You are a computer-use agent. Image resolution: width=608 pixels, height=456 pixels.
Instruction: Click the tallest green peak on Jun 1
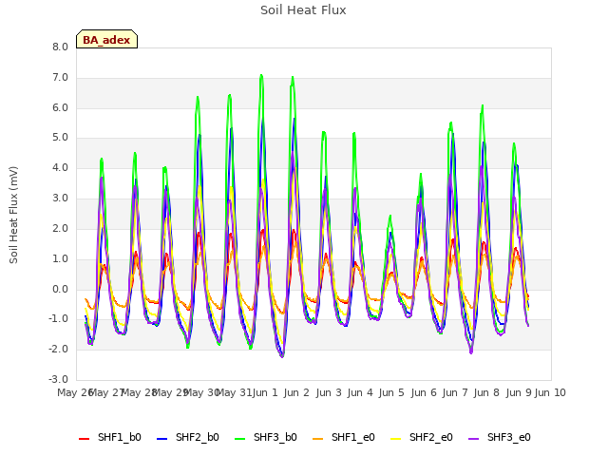(x=261, y=76)
